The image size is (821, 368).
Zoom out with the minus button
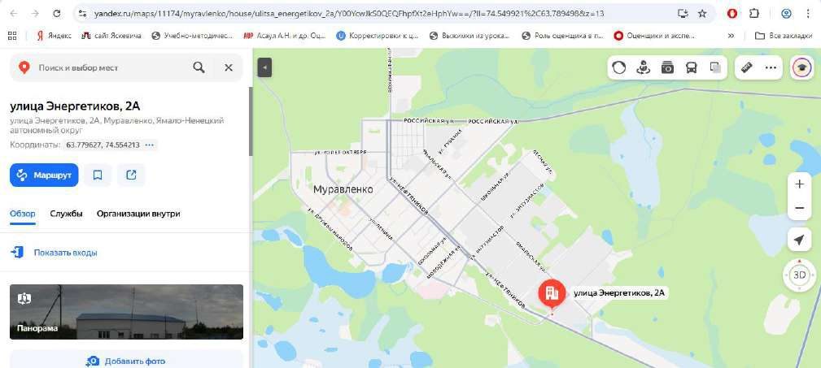pyautogui.click(x=800, y=208)
